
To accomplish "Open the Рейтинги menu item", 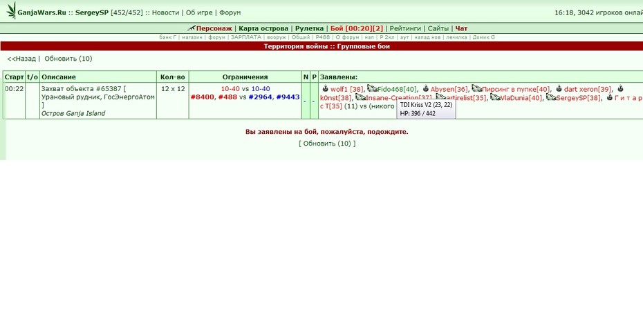I will click(x=405, y=28).
